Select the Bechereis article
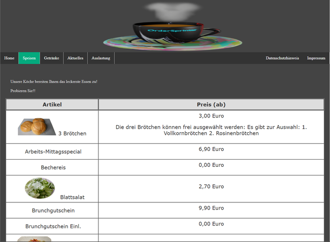This screenshot has height=242, width=330. (53, 167)
